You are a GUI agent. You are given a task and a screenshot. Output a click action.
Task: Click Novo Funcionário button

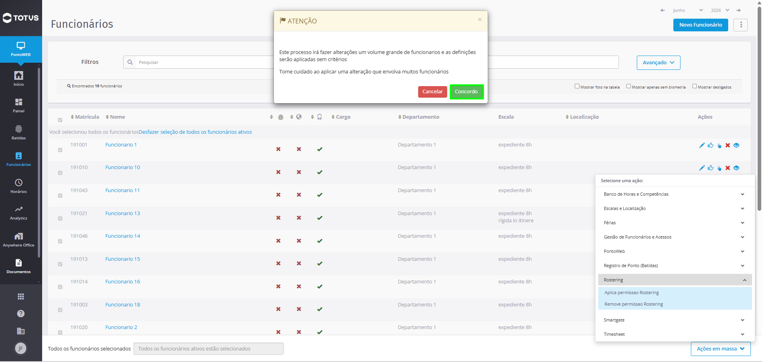(700, 25)
